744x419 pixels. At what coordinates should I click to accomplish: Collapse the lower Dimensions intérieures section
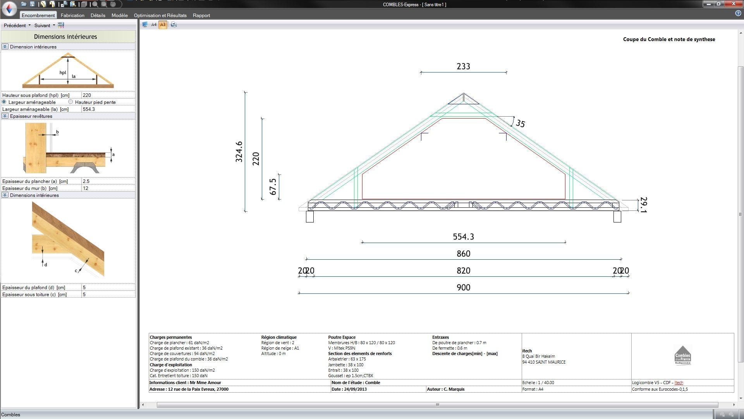[5, 195]
